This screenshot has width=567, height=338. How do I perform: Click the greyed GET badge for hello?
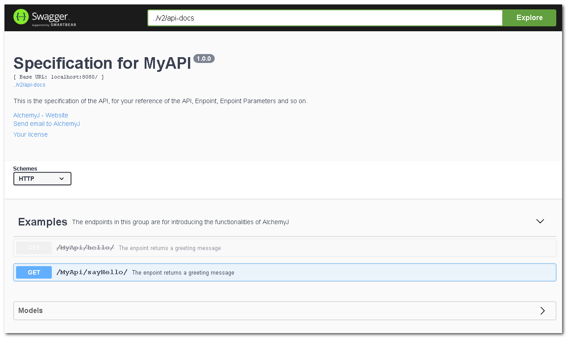[x=34, y=248]
